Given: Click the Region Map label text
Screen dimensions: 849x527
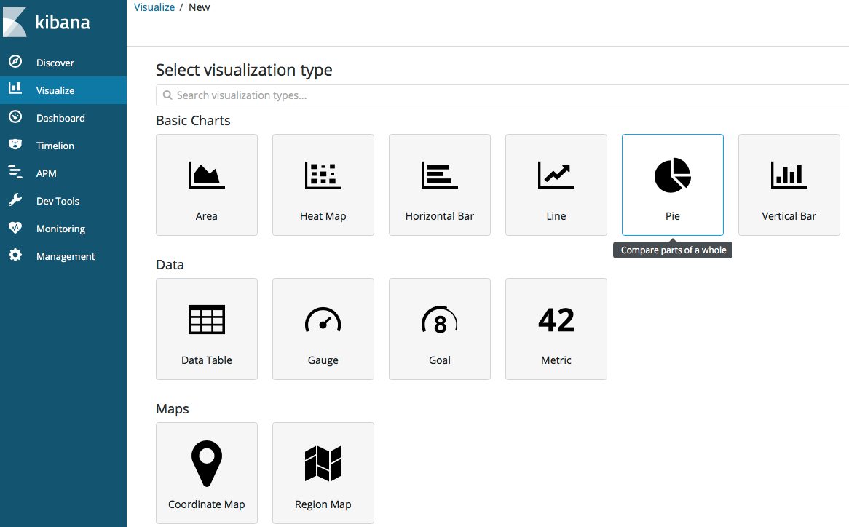Looking at the screenshot, I should point(323,504).
